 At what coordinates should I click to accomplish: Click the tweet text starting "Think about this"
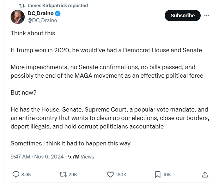tap(32, 33)
